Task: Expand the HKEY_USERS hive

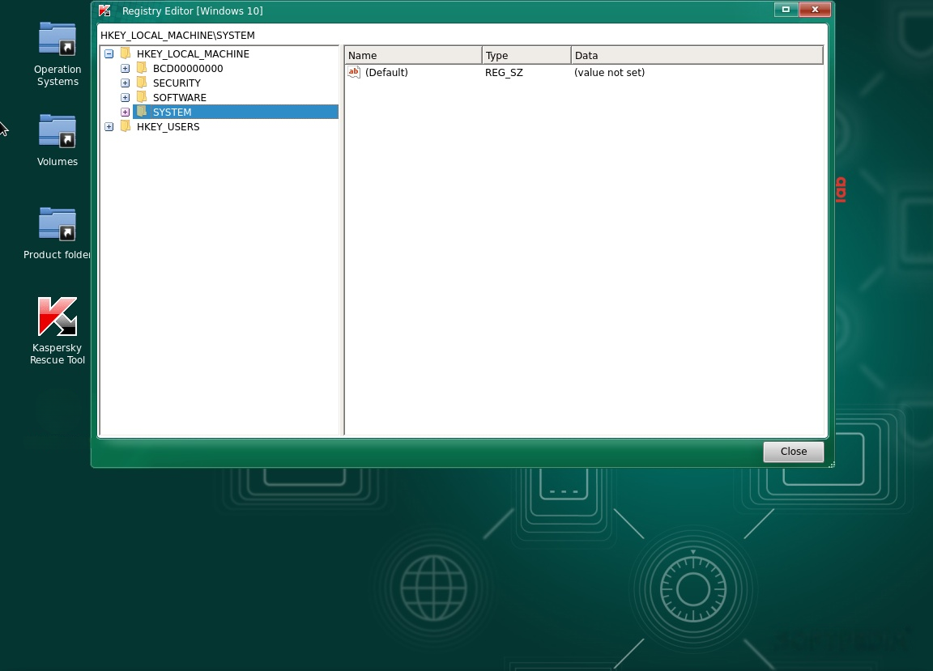Action: 109,127
